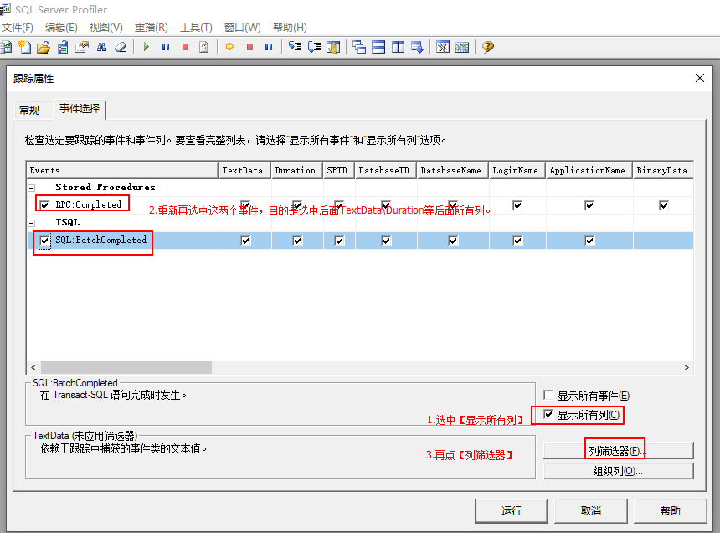
Task: Tile windows vertically via the toolbar icon
Action: [x=398, y=47]
